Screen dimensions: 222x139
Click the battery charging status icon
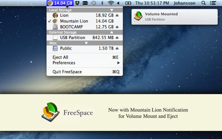[x=128, y=3]
